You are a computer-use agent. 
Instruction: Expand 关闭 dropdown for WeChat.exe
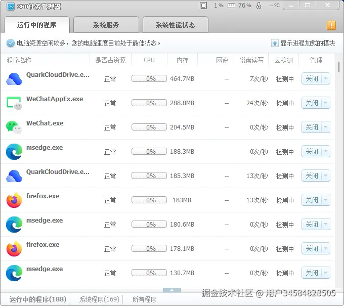coord(326,127)
